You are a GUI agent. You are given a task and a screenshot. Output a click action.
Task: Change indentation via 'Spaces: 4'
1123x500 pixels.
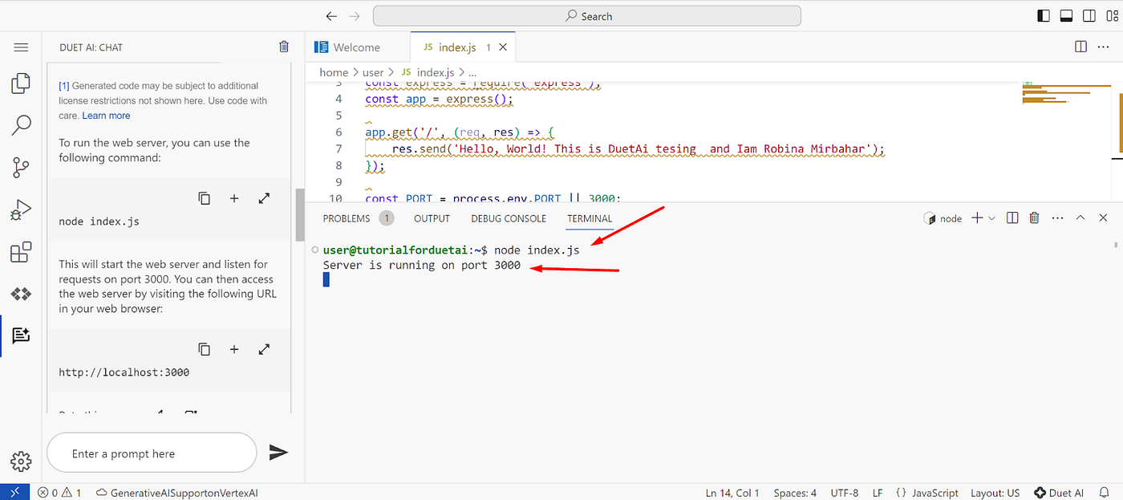point(796,493)
